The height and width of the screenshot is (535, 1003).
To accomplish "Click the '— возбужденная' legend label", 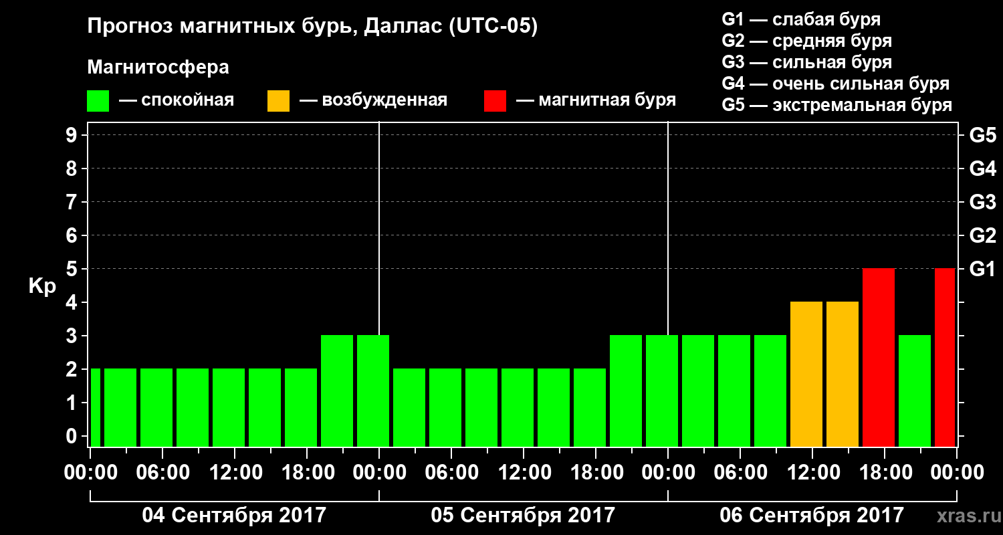I will (373, 100).
